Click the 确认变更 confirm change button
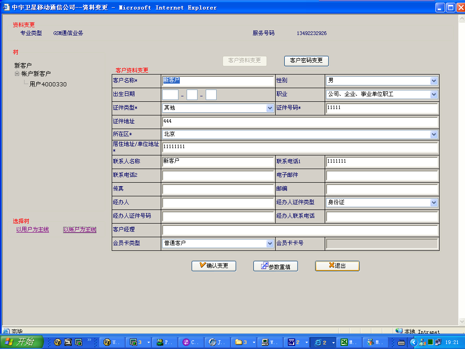The height and width of the screenshot is (349, 465). tap(213, 266)
